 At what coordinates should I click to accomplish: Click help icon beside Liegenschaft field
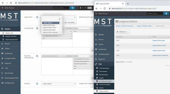pyautogui.click(x=37, y=17)
